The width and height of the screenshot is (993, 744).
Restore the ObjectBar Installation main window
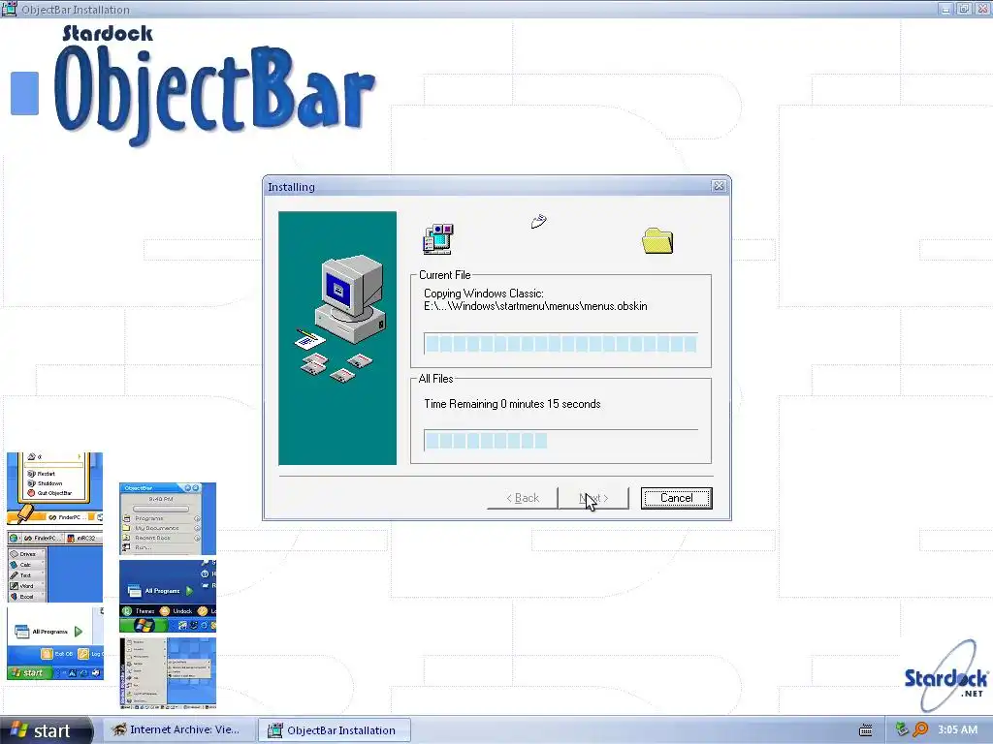(x=963, y=9)
